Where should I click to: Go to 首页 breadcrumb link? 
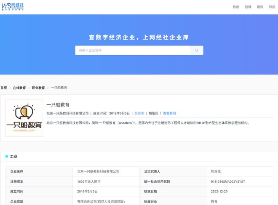point(4,88)
